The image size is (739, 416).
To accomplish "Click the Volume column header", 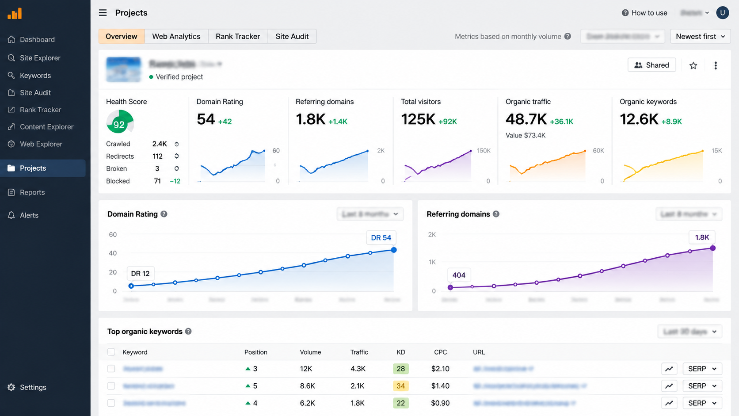I will coord(310,352).
